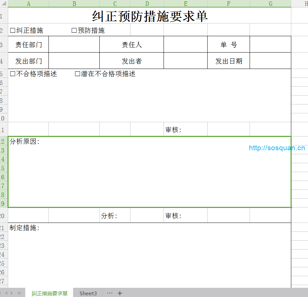
Task: Click the add new sheet plus icon
Action: pos(120,293)
